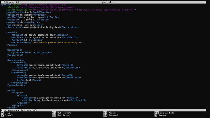
Task: Click artifactId spring-boot-starter-parent line
Action: coord(45,37)
